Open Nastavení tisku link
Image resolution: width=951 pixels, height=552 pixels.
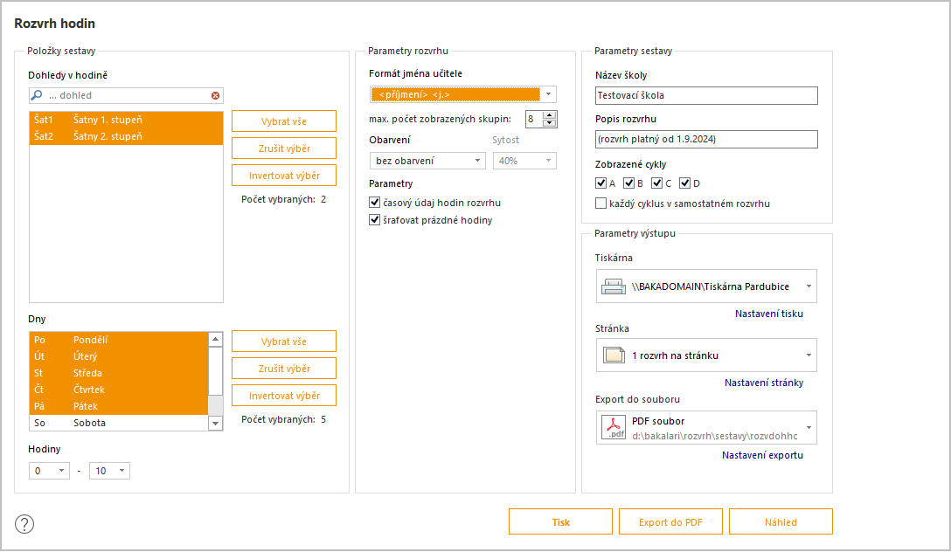click(769, 314)
